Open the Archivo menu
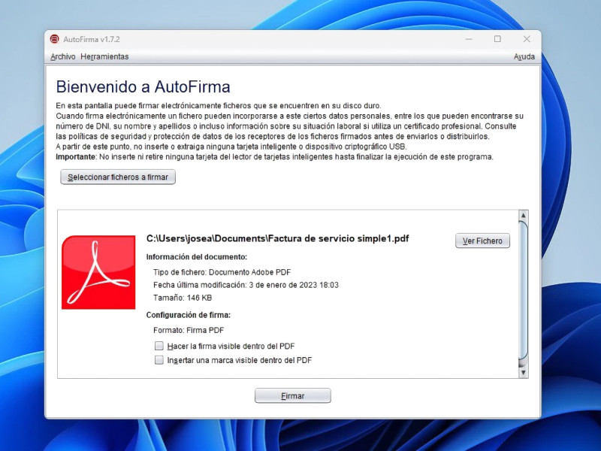Viewport: 601px width, 451px height. [x=63, y=57]
